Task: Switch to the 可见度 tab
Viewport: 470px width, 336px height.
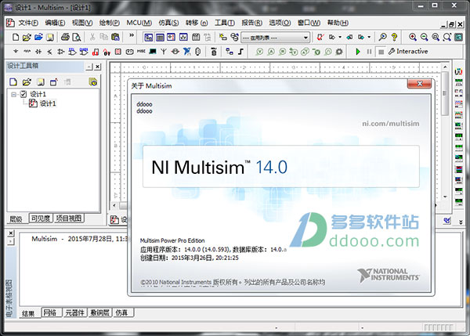Action: (x=41, y=219)
